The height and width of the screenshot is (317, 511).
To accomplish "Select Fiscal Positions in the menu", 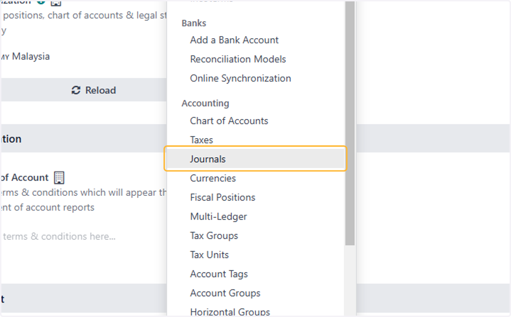I will point(223,197).
